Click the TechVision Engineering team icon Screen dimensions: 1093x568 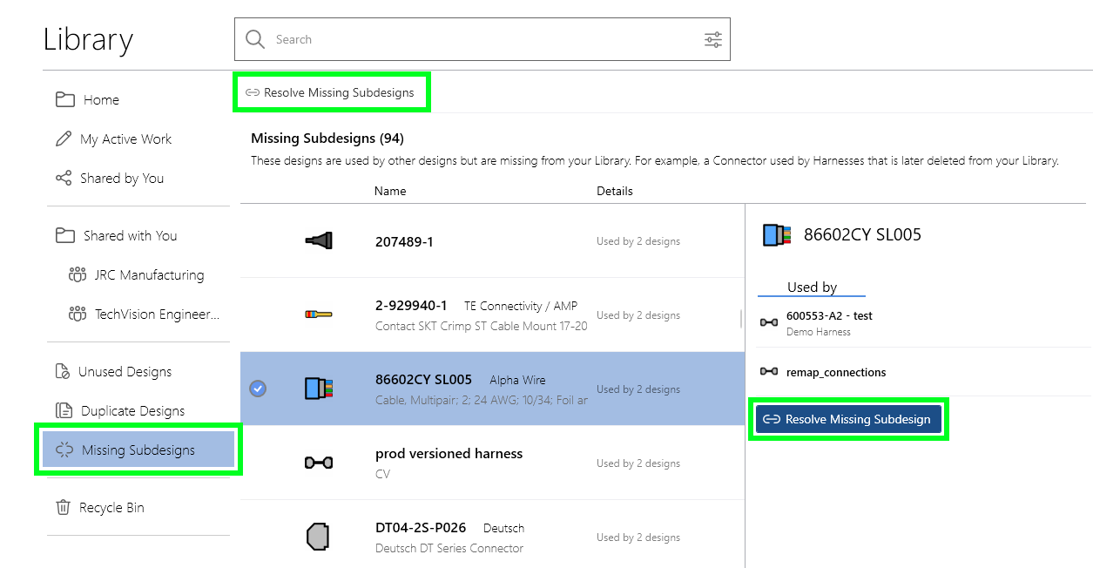77,314
